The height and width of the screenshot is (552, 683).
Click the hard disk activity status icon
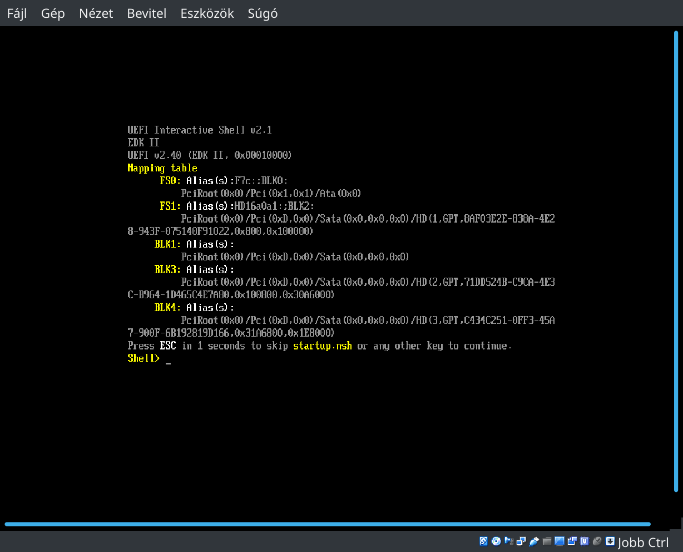coord(484,541)
